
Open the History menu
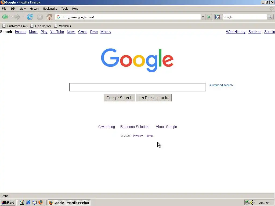click(x=34, y=9)
